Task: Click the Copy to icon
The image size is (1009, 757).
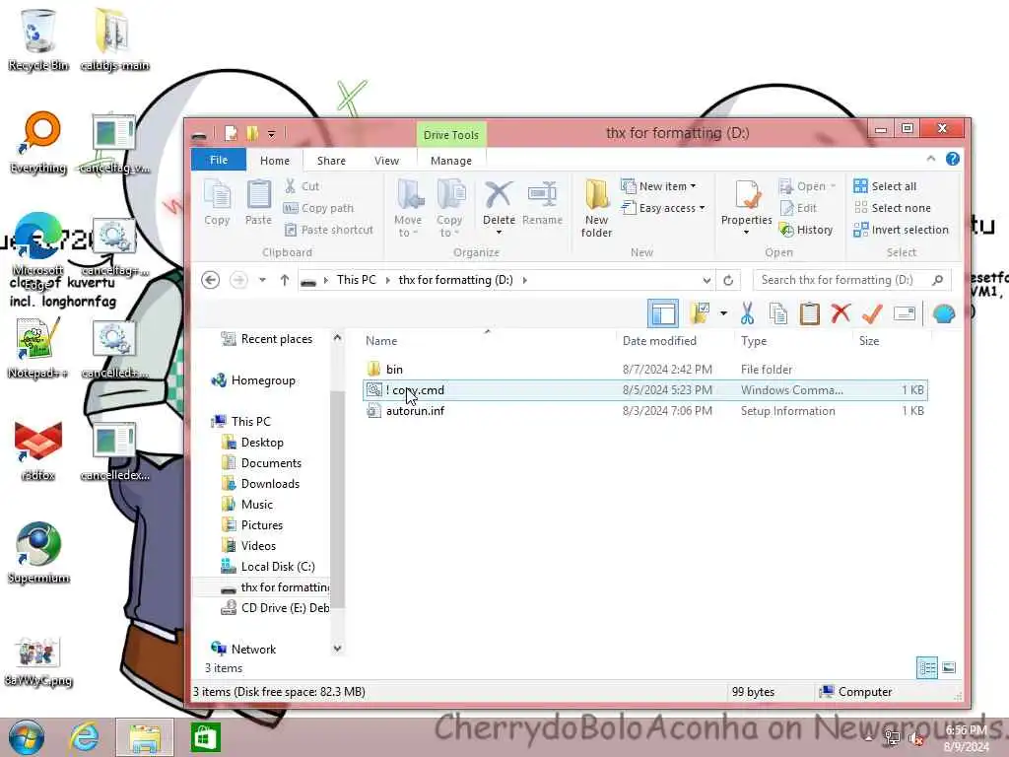Action: pyautogui.click(x=449, y=208)
